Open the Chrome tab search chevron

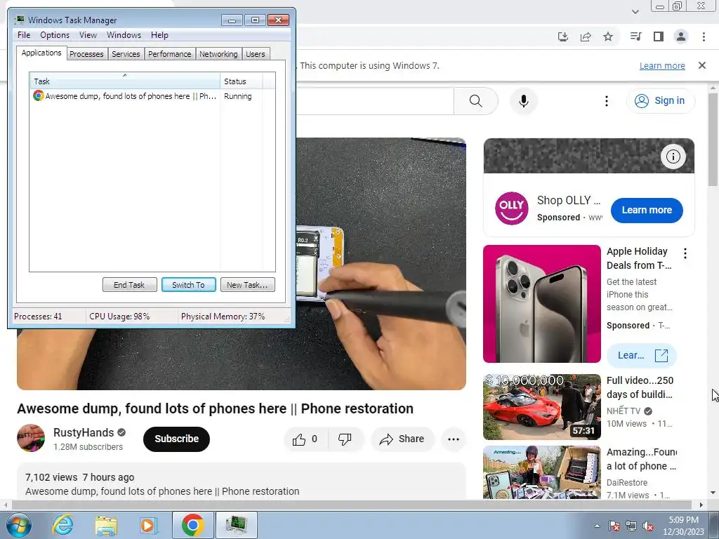click(x=635, y=11)
